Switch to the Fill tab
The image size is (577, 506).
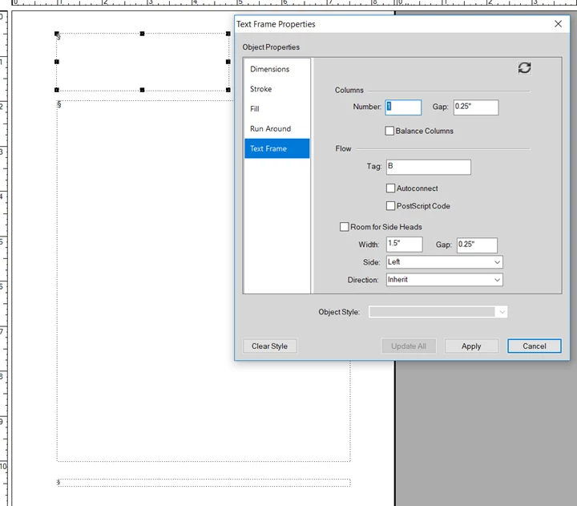pos(276,109)
